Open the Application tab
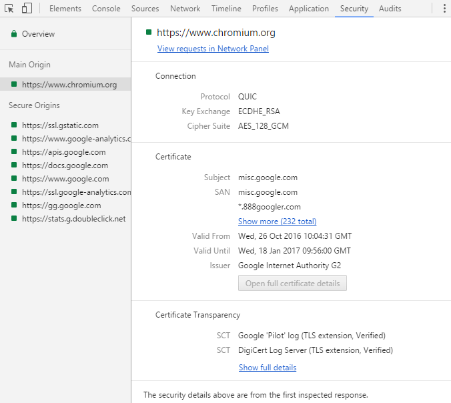Image resolution: width=451 pixels, height=403 pixels. tap(309, 9)
